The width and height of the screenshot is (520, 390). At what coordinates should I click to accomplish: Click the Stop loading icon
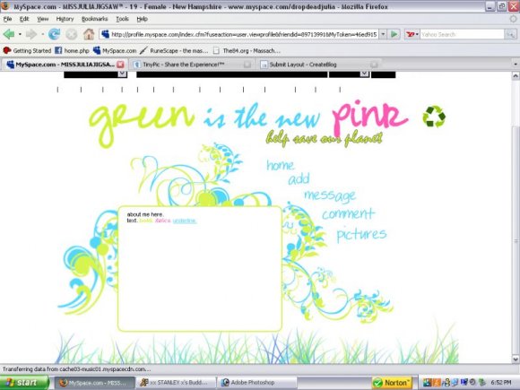(72, 34)
